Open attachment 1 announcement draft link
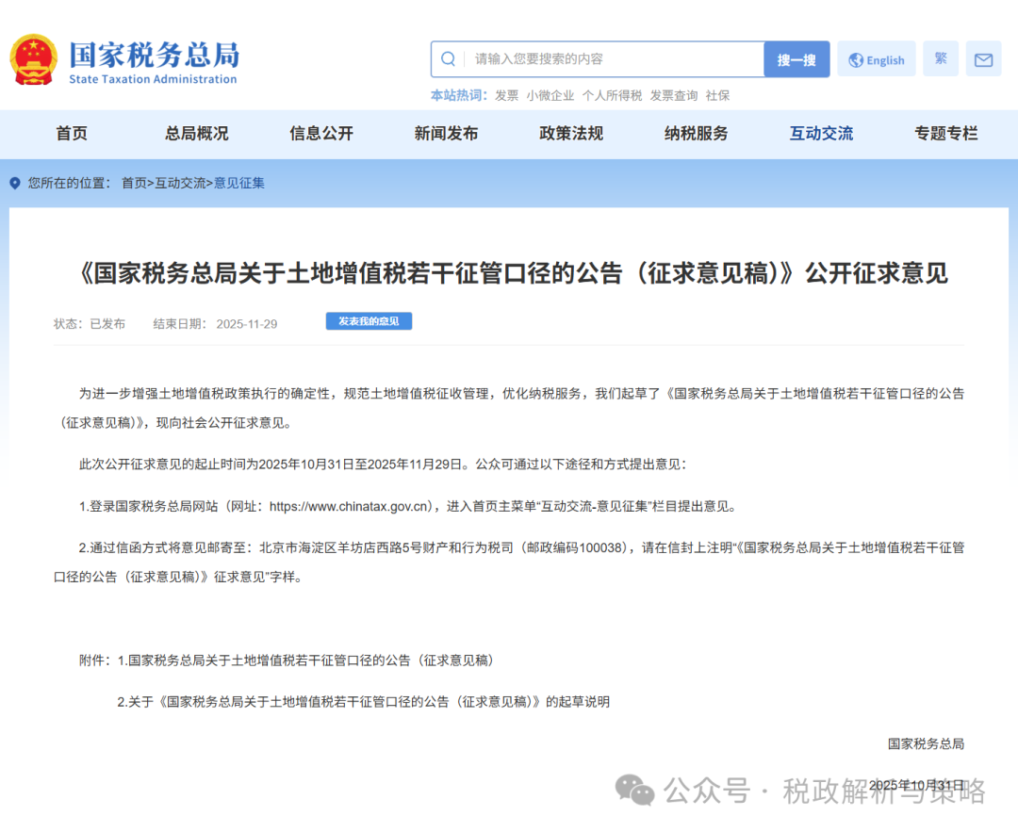 [x=310, y=661]
